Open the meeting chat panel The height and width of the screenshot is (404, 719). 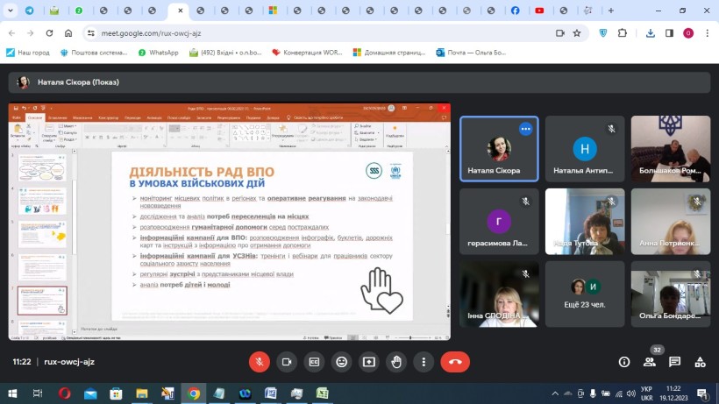pyautogui.click(x=674, y=361)
